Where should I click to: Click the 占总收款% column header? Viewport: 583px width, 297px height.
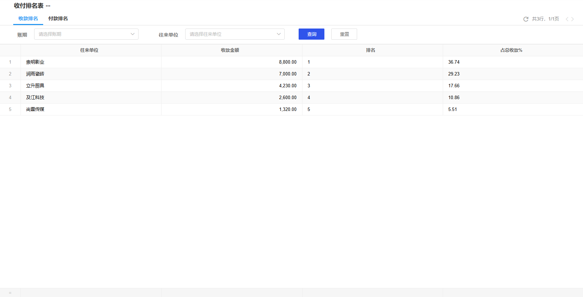click(x=511, y=50)
